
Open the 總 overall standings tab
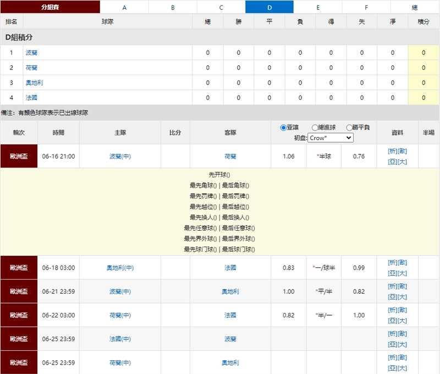pyautogui.click(x=414, y=7)
